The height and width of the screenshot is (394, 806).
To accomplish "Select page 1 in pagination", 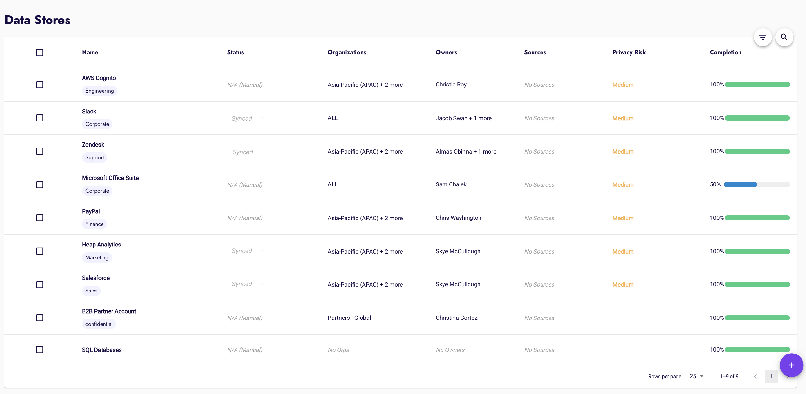I will [771, 376].
